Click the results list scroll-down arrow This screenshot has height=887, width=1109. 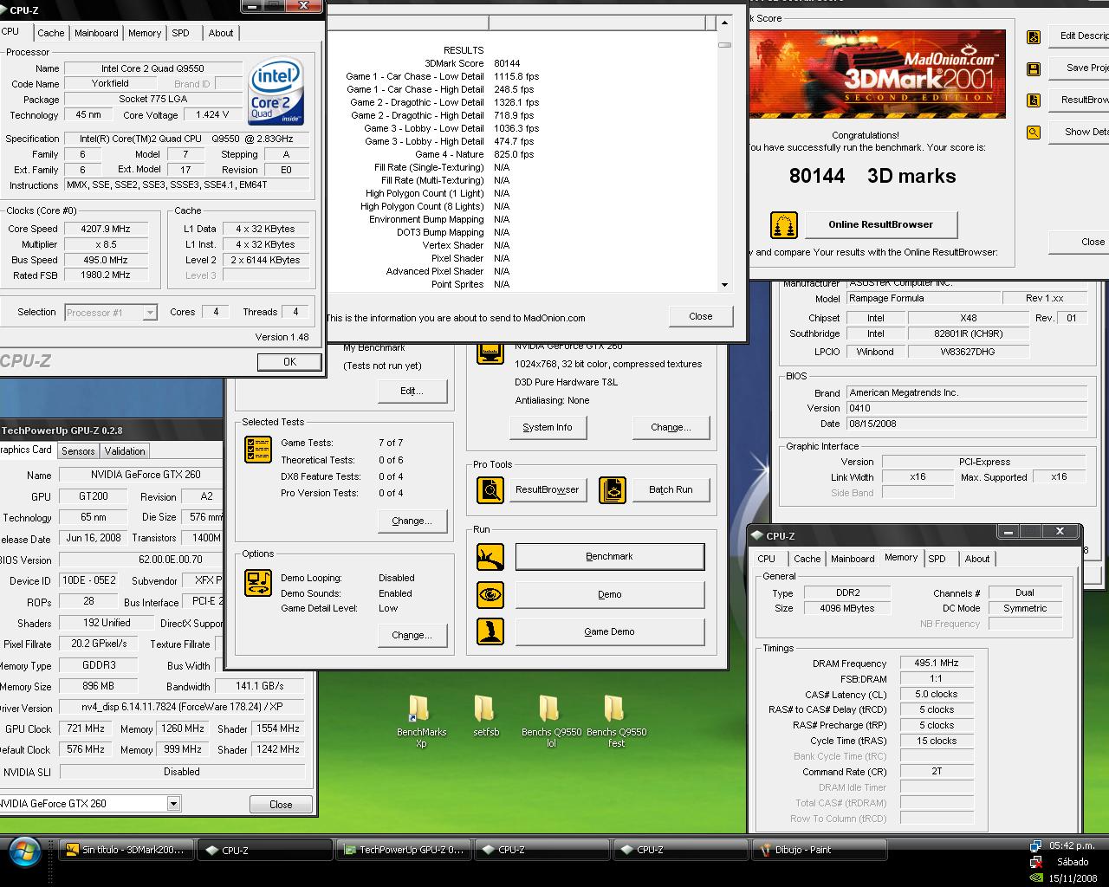point(724,284)
